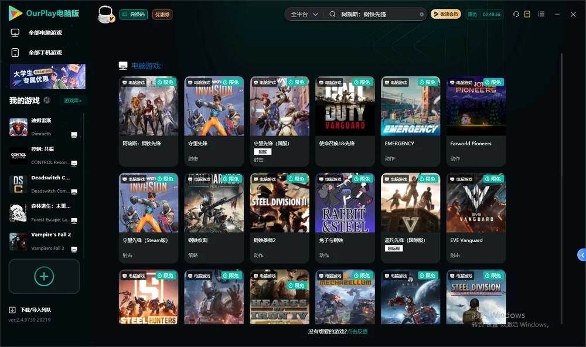Click the CONTROL Resonant game icon
The image size is (586, 347).
pyautogui.click(x=18, y=155)
